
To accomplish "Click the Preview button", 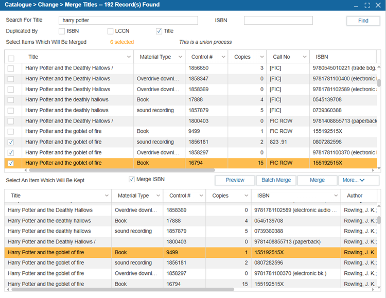I will coord(235,180).
